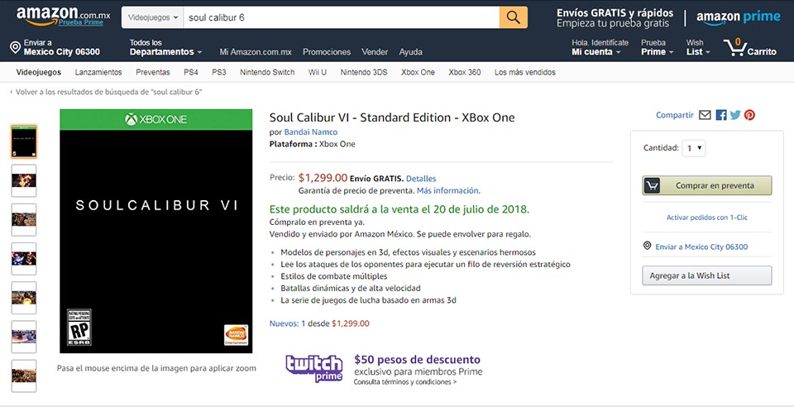This screenshot has width=794, height=407.
Task: Share the product on Twitter
Action: (735, 115)
